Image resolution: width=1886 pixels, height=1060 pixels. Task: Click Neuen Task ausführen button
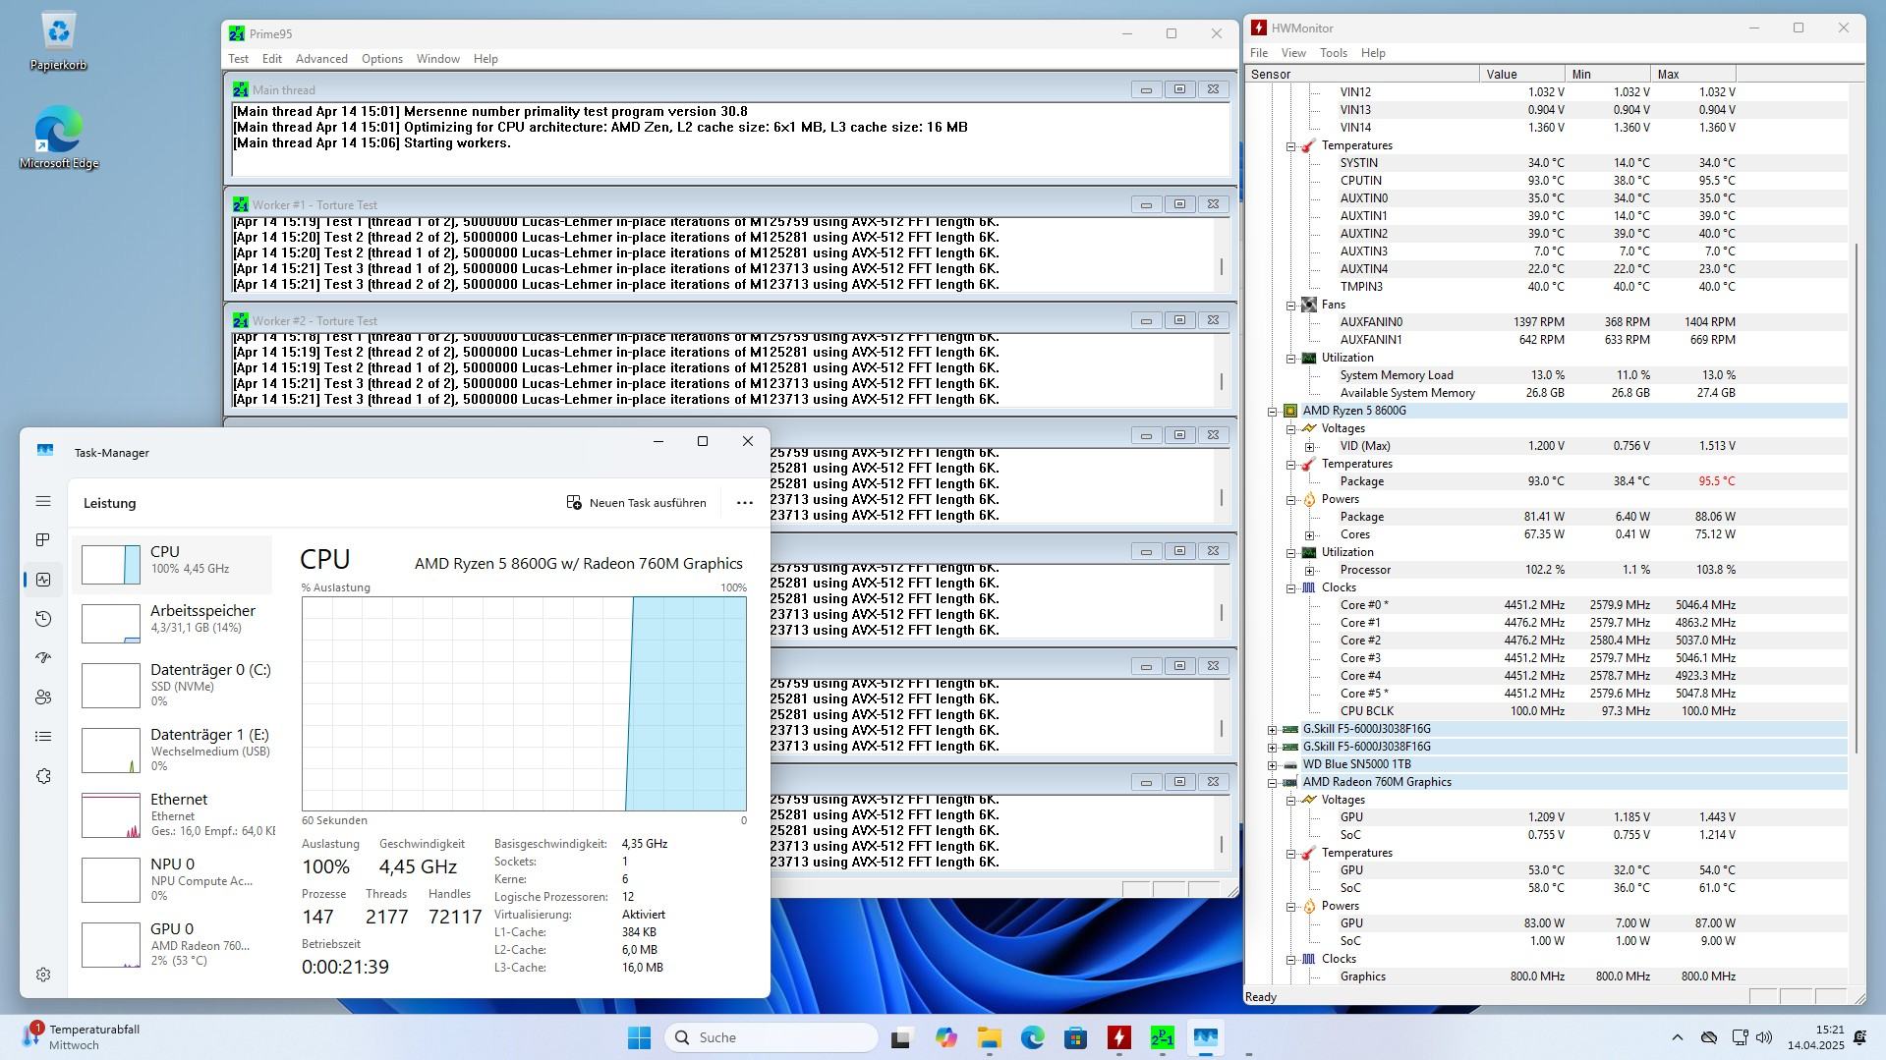(637, 503)
